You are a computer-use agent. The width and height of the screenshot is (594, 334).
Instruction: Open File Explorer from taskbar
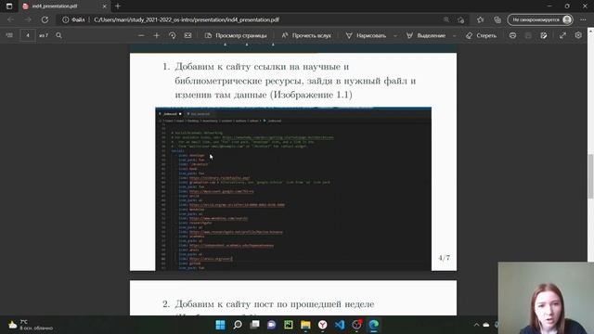tap(305, 325)
